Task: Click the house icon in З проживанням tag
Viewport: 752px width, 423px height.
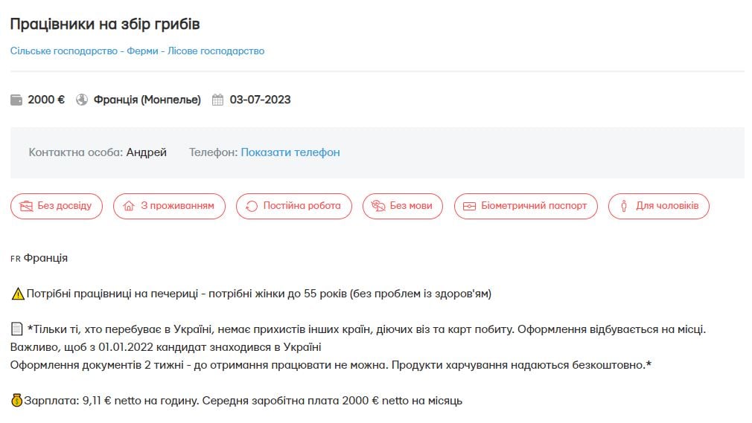Action: [x=129, y=206]
